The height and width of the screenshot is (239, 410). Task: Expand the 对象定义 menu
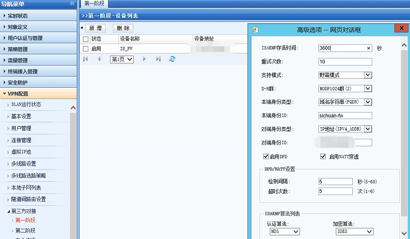[x=38, y=27]
